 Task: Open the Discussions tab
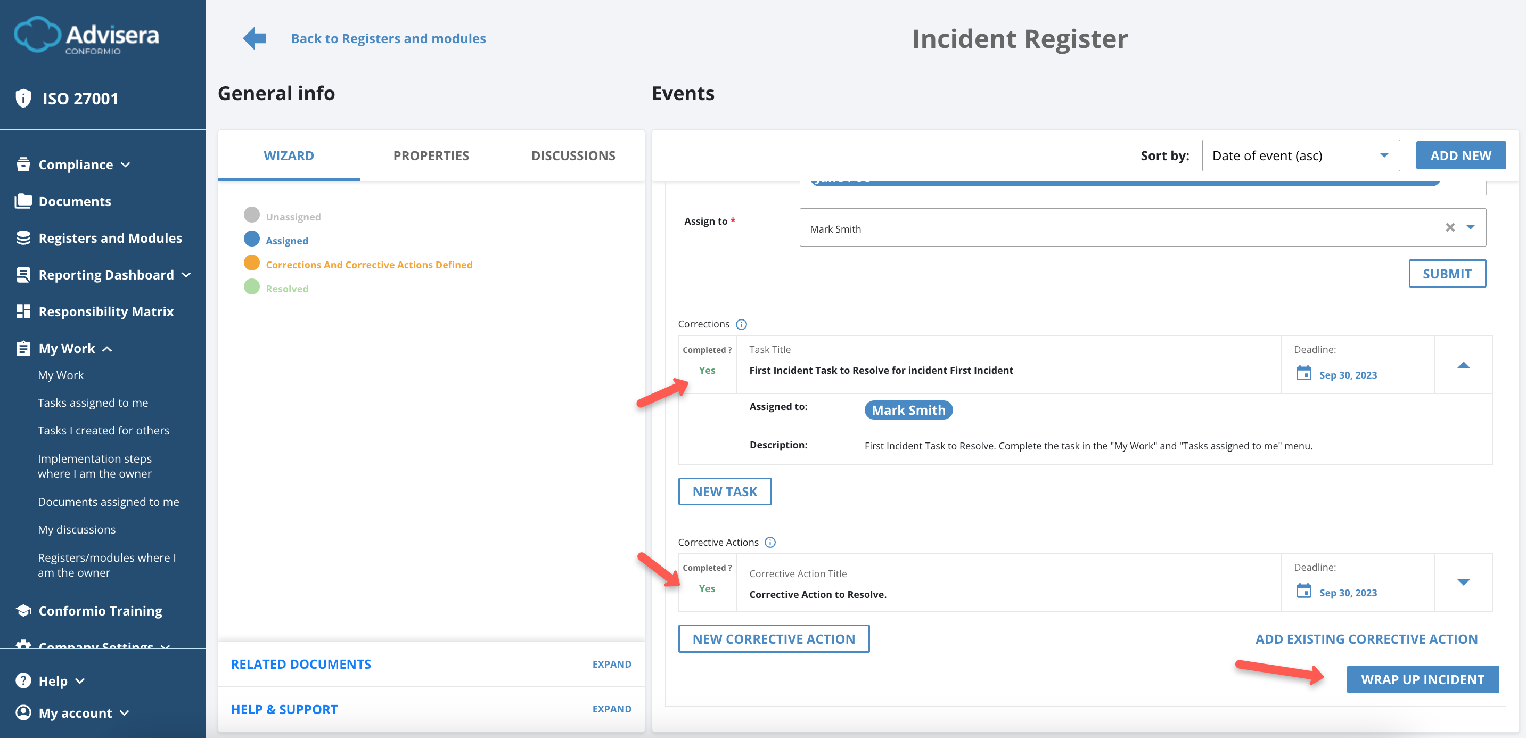[x=573, y=155]
